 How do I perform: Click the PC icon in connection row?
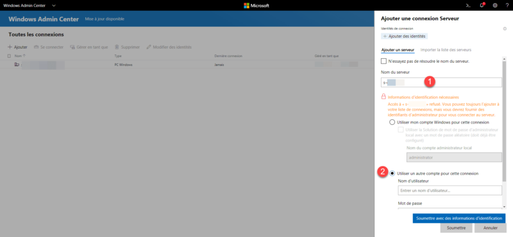(x=17, y=65)
